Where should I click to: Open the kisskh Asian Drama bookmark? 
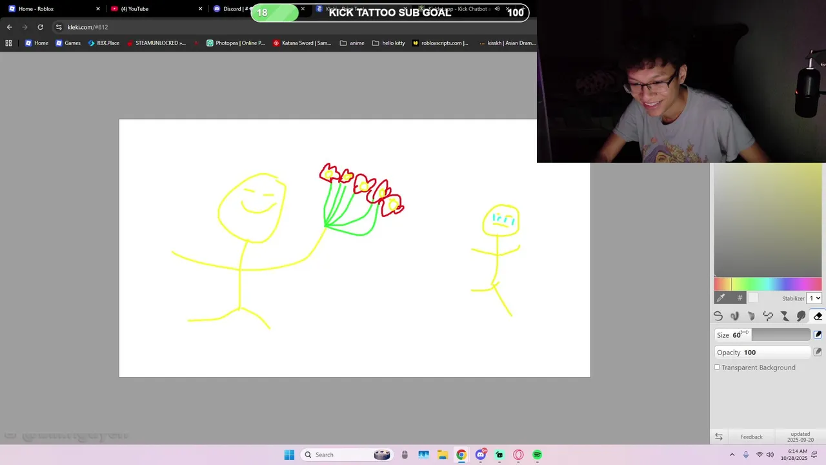pyautogui.click(x=507, y=43)
